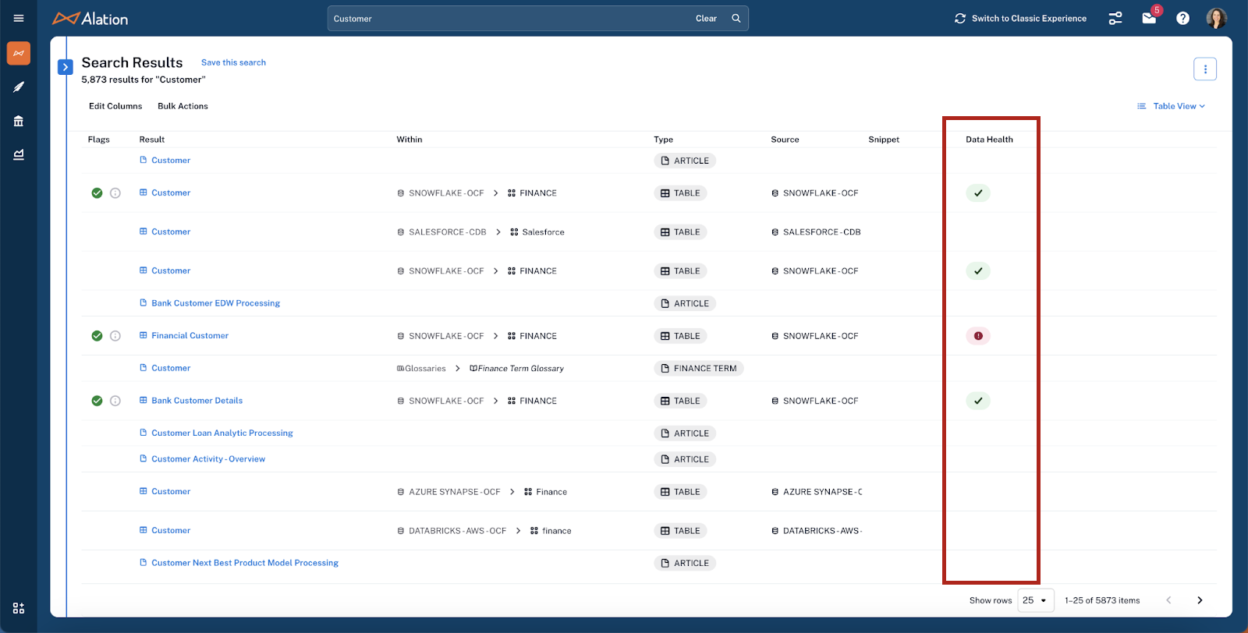Open the analytics chart sidebar icon
1248x633 pixels.
point(19,154)
